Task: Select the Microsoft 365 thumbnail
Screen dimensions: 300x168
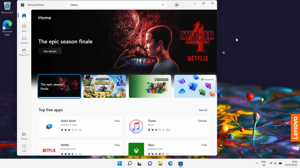Action: (195, 86)
